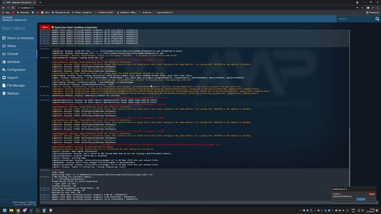Click the Application State status icon
381x214 pixels.
click(52, 27)
